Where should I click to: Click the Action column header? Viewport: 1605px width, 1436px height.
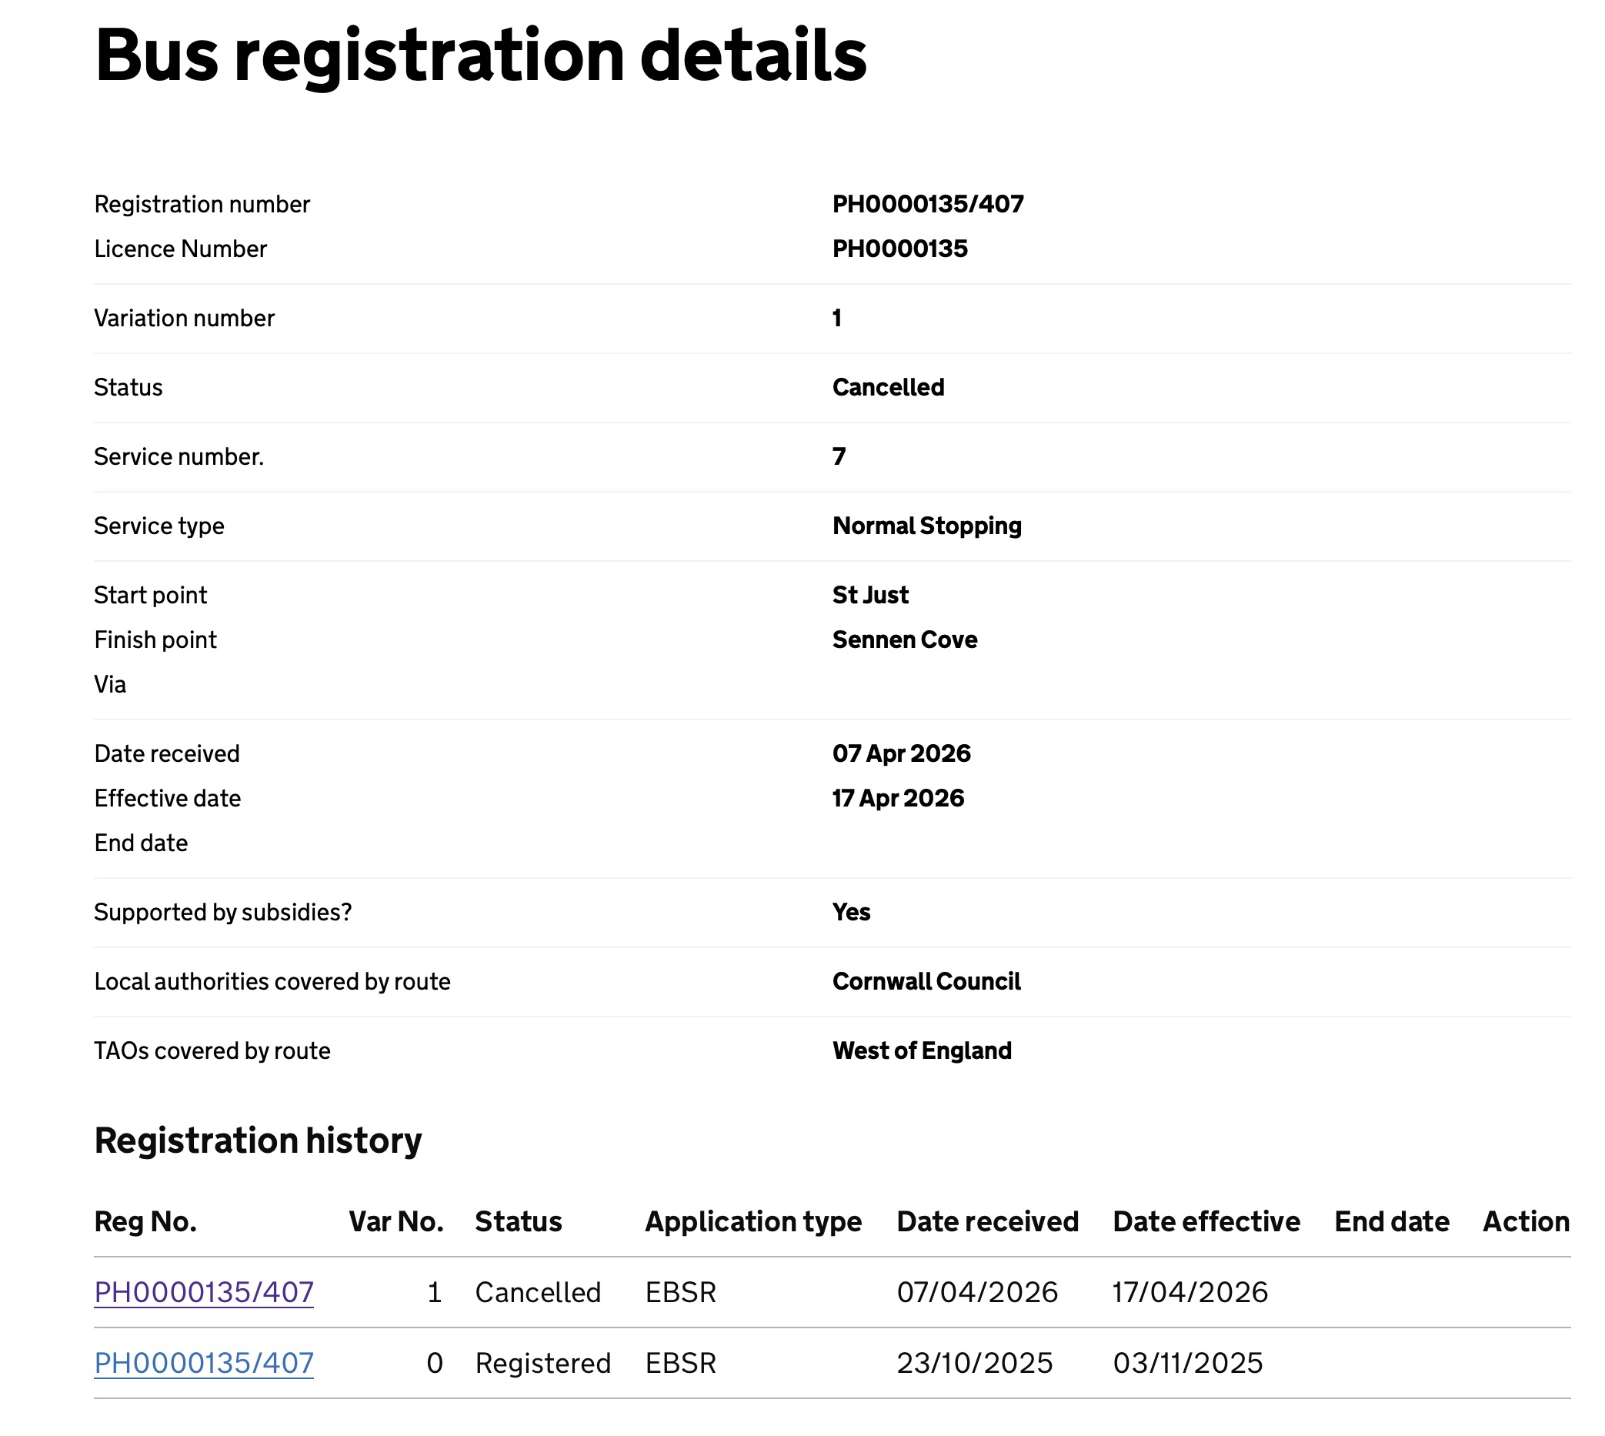(1525, 1221)
